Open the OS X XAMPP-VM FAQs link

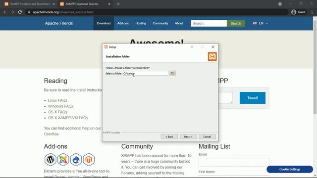tap(68, 118)
